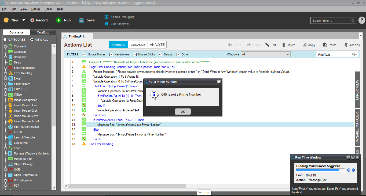The image size is (366, 196).
Task: Select the VIEW ALL radio button
Action: coord(32,40)
